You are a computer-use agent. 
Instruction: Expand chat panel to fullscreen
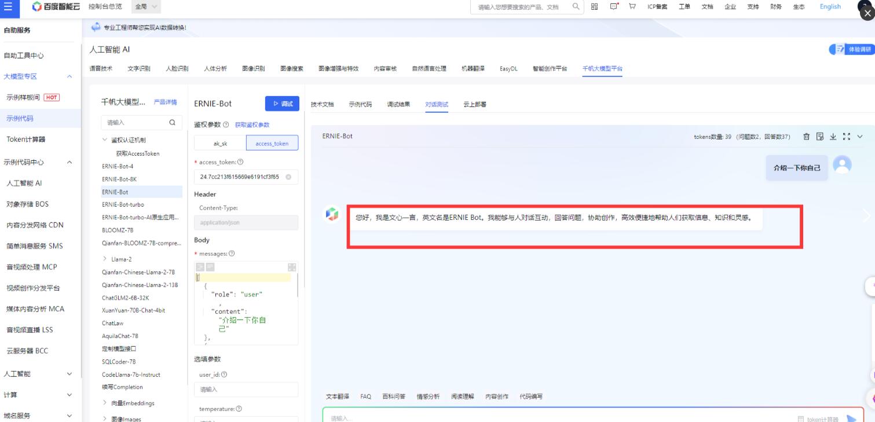point(847,137)
